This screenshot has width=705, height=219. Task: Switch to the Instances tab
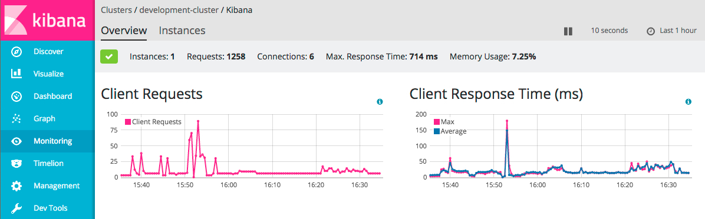[182, 31]
